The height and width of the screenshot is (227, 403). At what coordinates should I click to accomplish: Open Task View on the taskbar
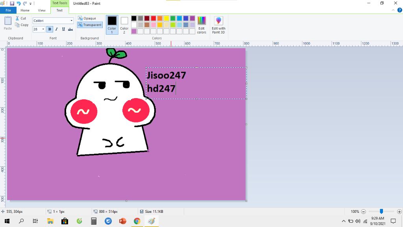pos(35,221)
